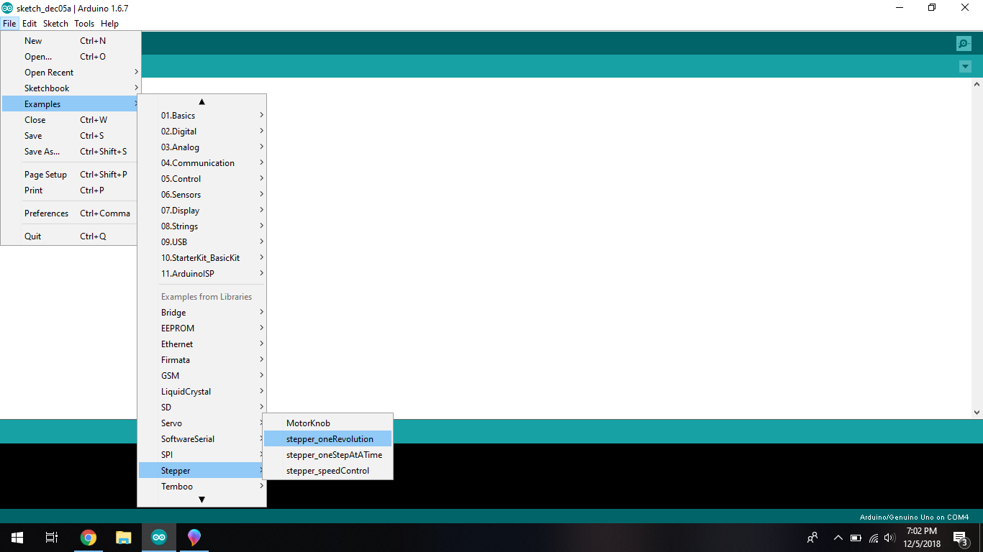Open Task View from the taskbar
The width and height of the screenshot is (983, 552).
52,538
